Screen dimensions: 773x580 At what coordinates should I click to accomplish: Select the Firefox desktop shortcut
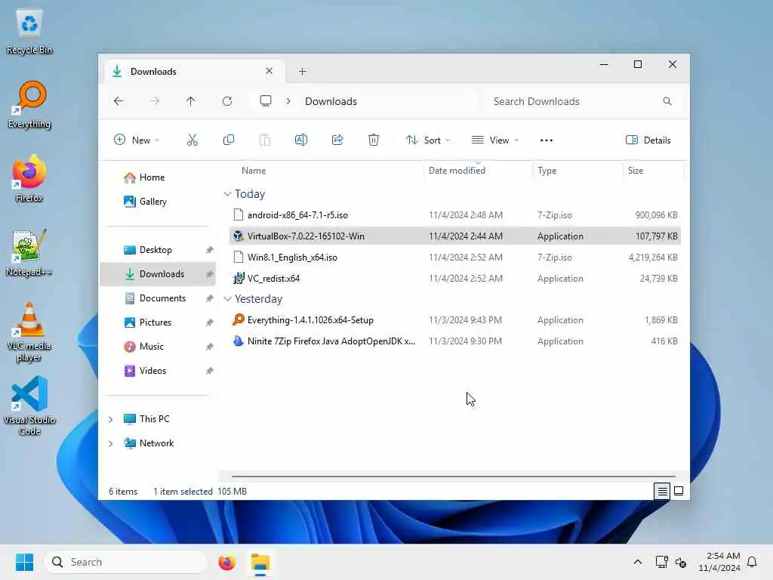point(29,179)
